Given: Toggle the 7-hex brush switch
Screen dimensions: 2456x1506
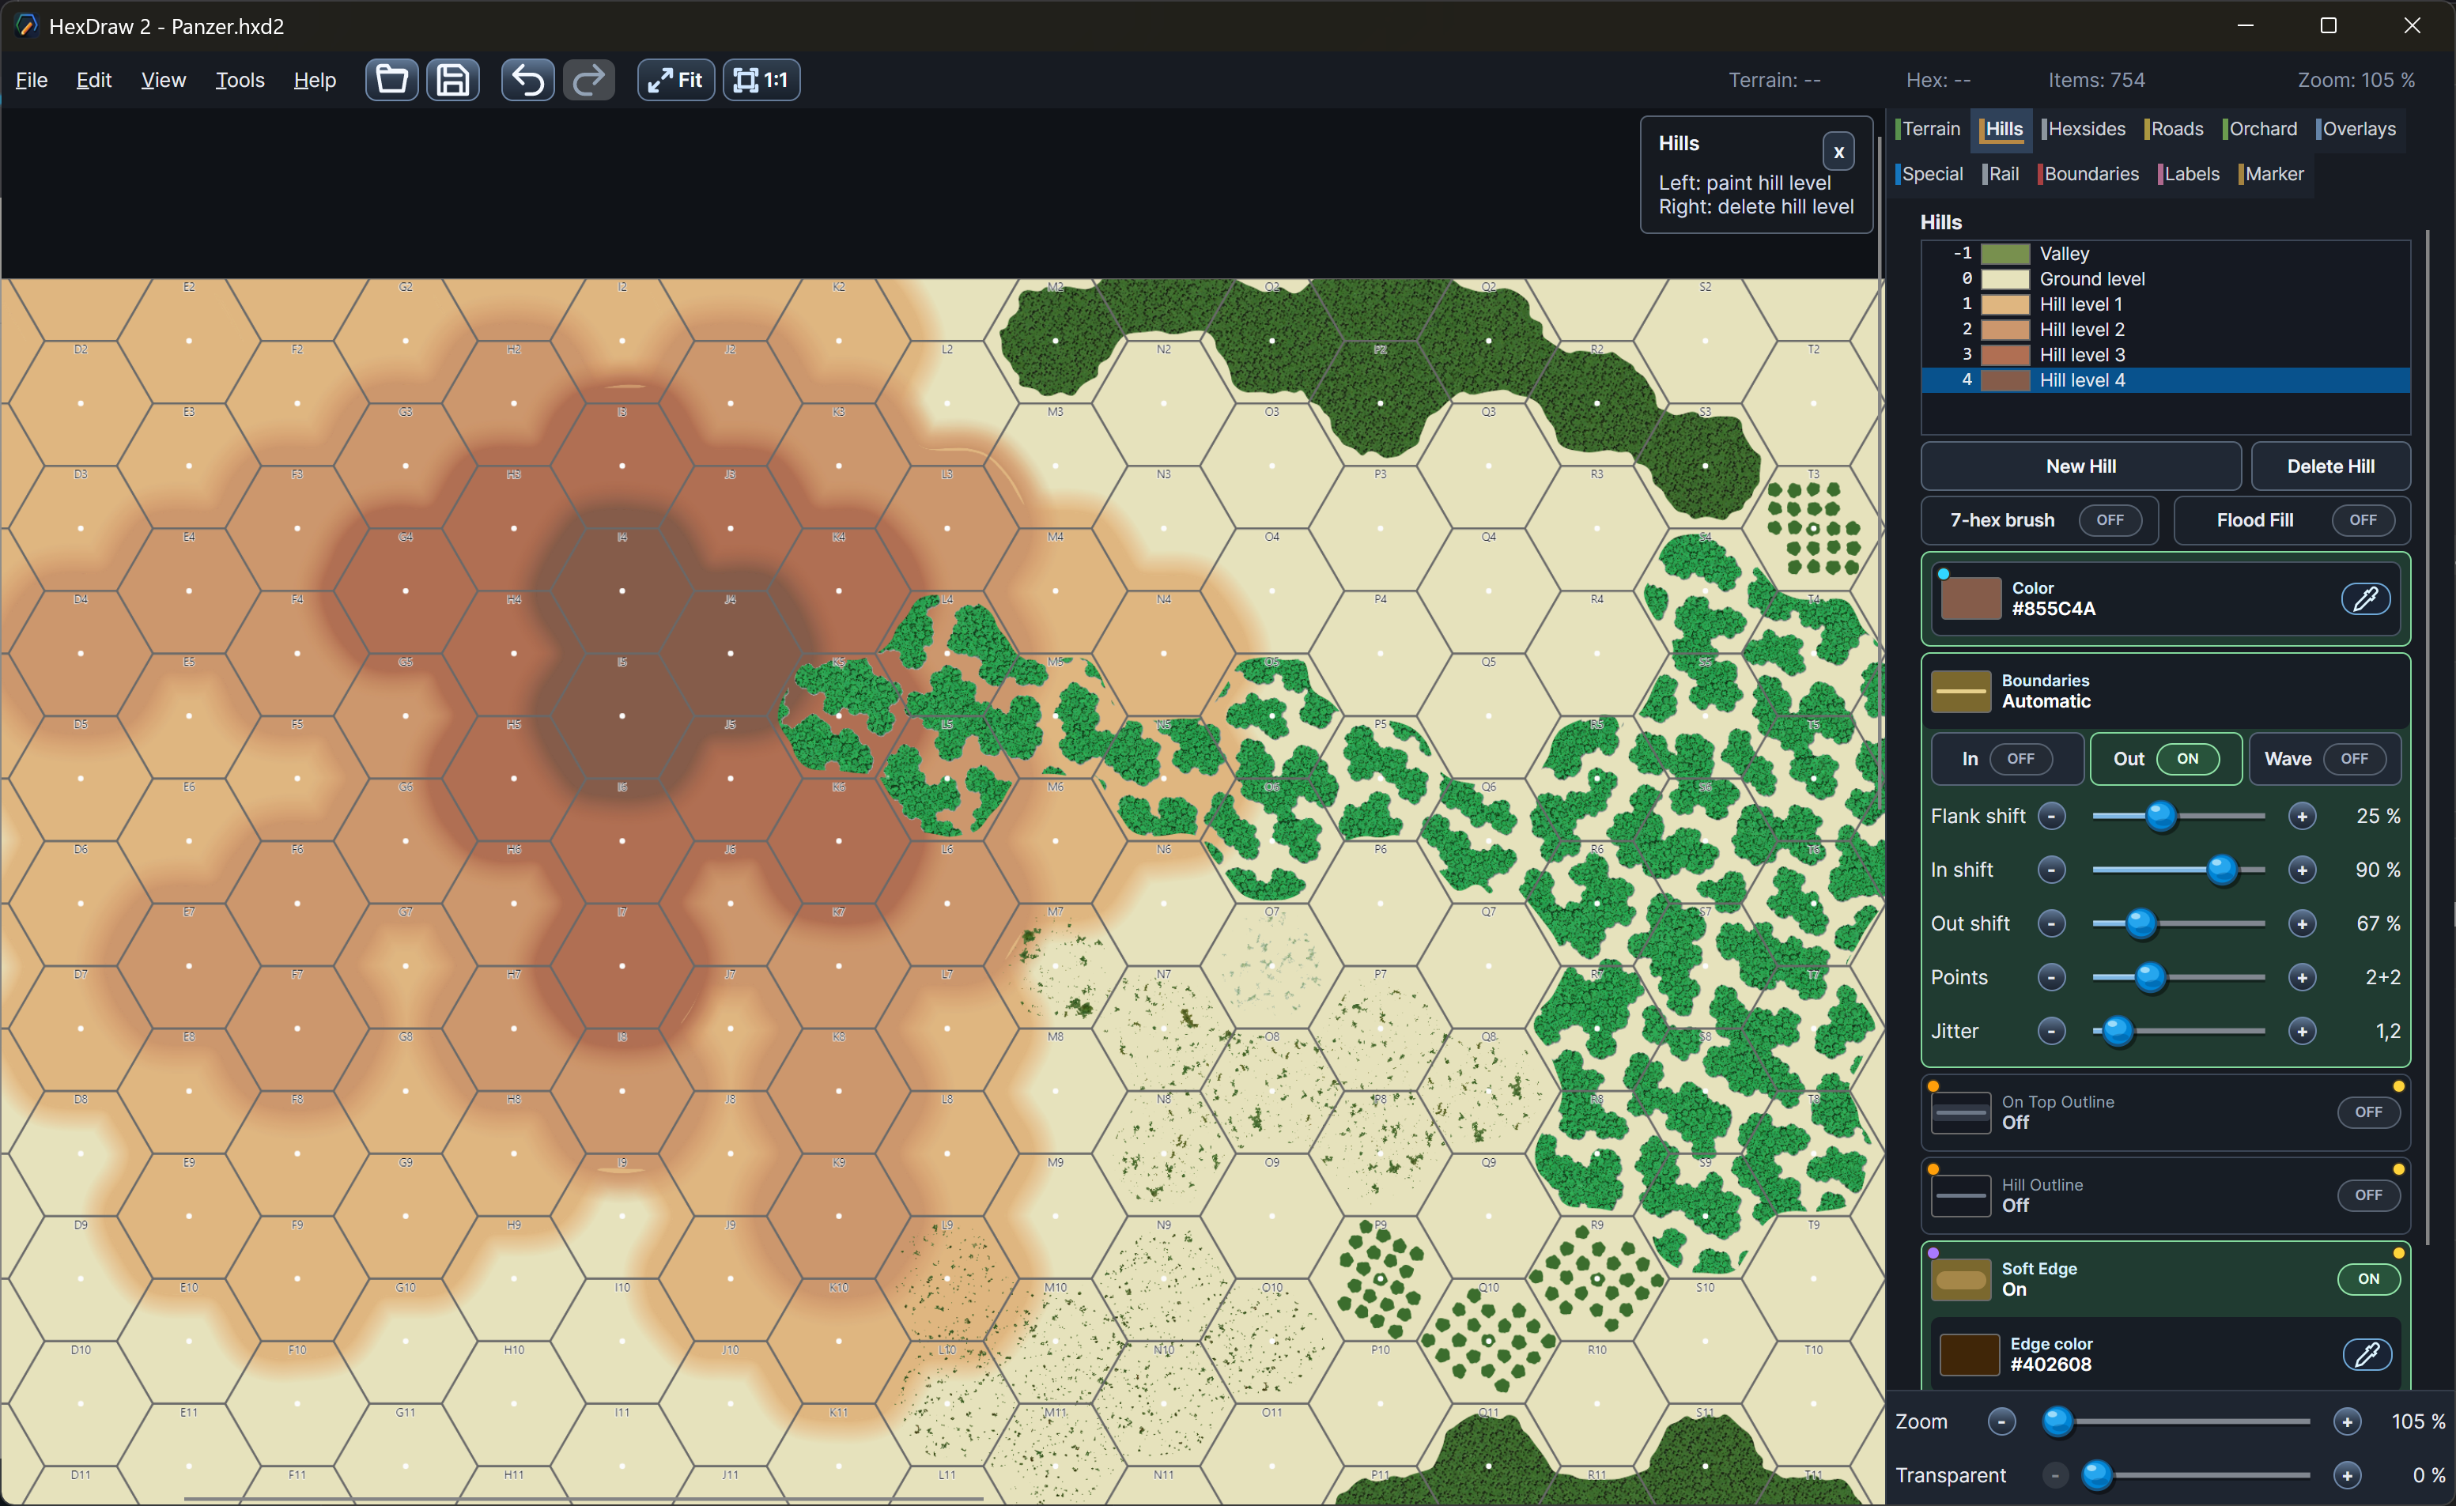Looking at the screenshot, I should click(x=2109, y=519).
